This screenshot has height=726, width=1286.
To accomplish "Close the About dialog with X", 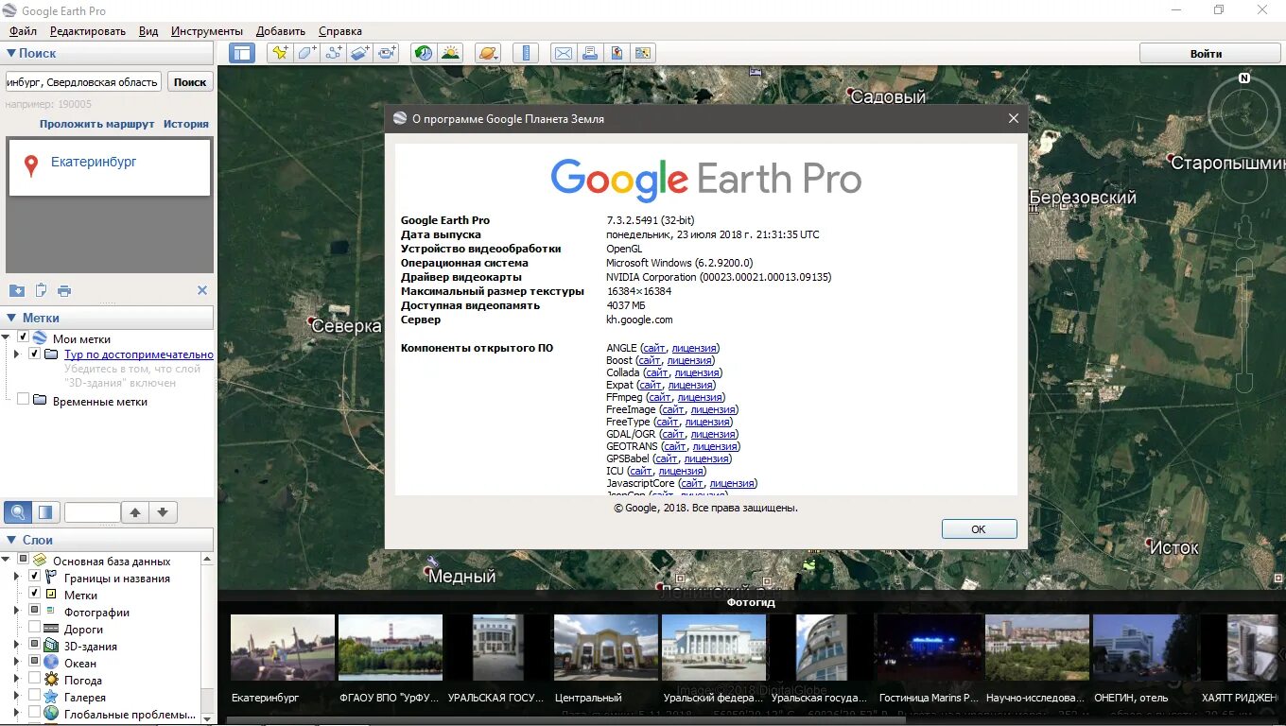I will click(1013, 118).
